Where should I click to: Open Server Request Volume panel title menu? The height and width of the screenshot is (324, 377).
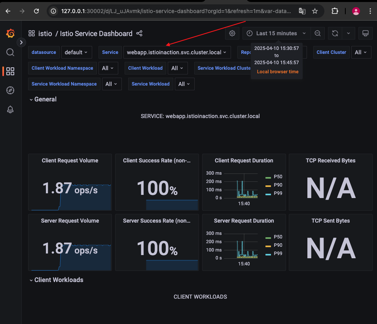click(x=70, y=221)
